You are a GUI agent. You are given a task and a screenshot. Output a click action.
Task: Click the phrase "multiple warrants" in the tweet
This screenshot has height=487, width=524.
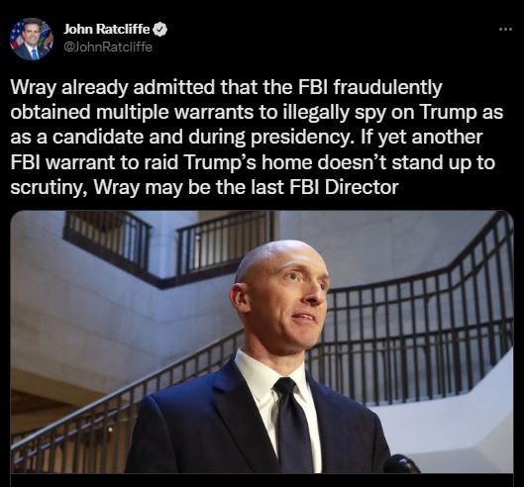coord(174,112)
